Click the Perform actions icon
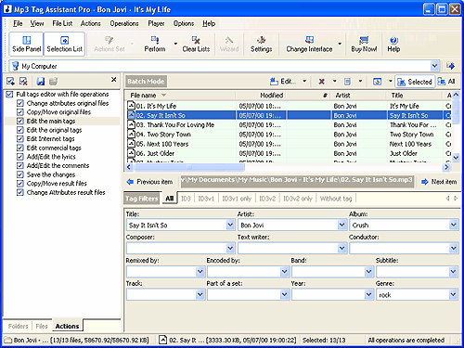The height and width of the screenshot is (348, 464). [x=155, y=40]
